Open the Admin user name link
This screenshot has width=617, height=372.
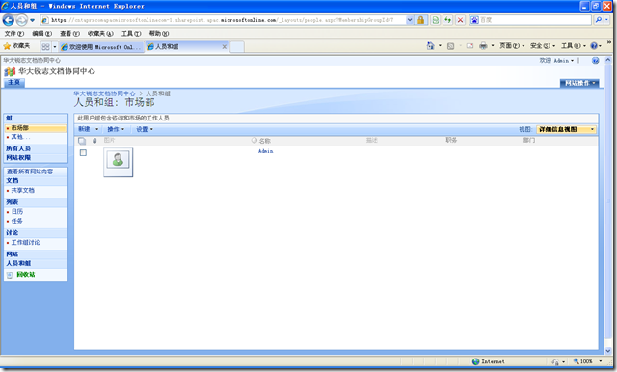pos(266,151)
